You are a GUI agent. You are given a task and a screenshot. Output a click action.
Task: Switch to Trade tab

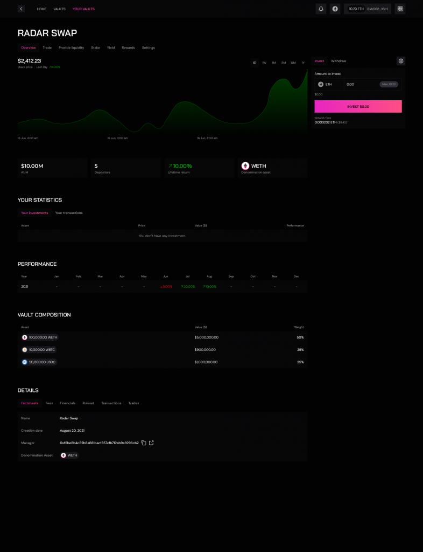click(x=47, y=48)
